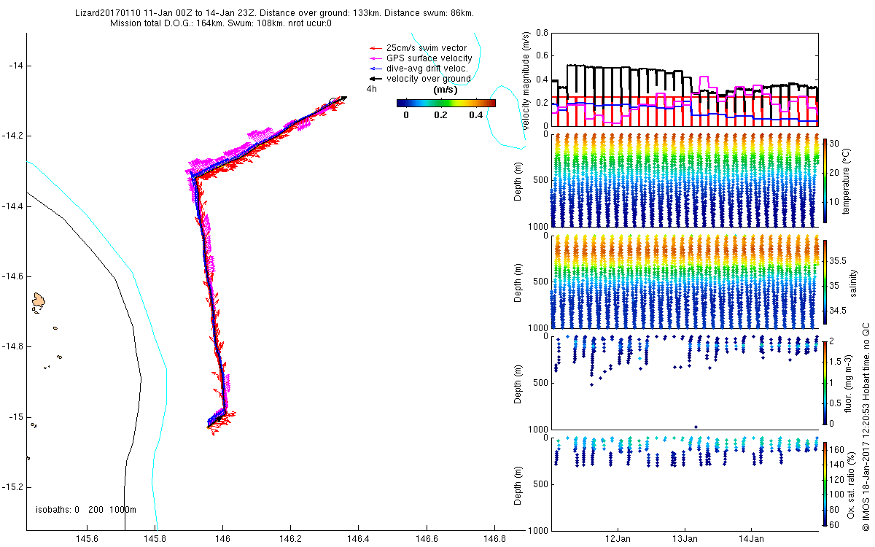Screen dimensions: 875x547
Task: Click the large orange island on the map
Action: (x=39, y=300)
